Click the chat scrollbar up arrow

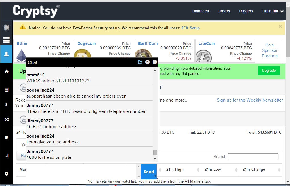(x=155, y=70)
